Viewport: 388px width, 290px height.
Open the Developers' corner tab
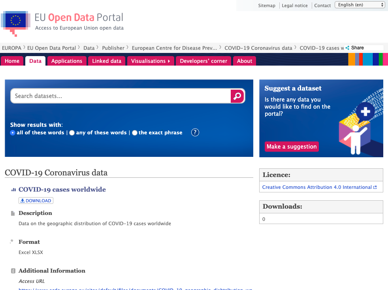[203, 61]
